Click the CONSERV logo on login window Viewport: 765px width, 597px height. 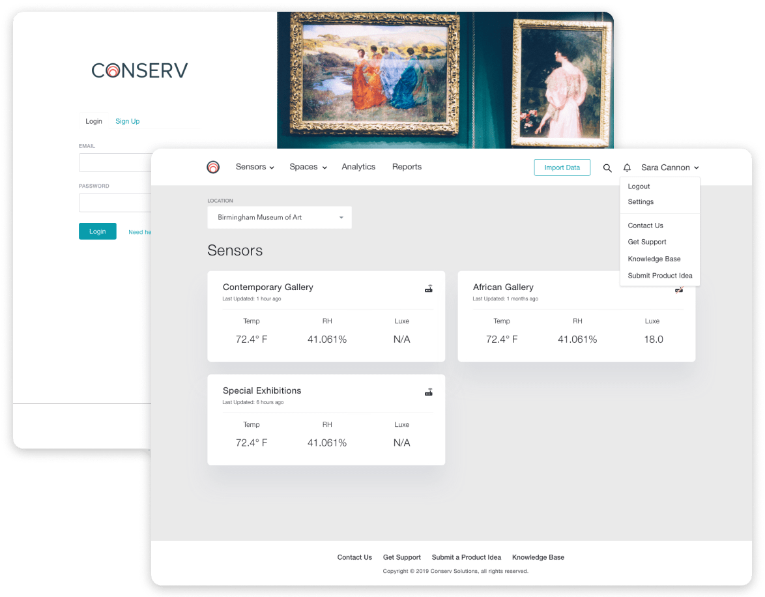coord(139,70)
